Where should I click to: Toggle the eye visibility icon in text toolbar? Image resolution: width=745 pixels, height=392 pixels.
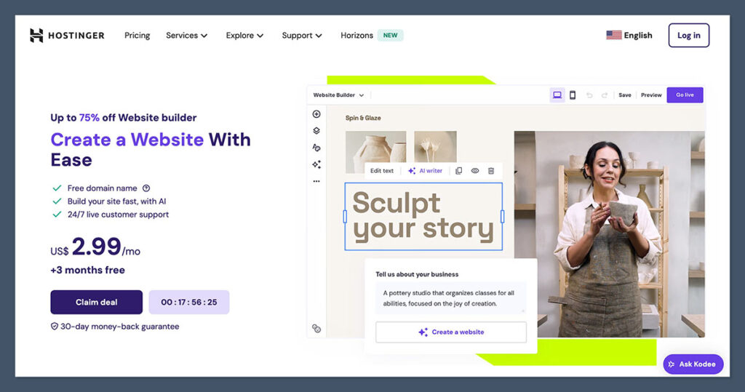(474, 171)
